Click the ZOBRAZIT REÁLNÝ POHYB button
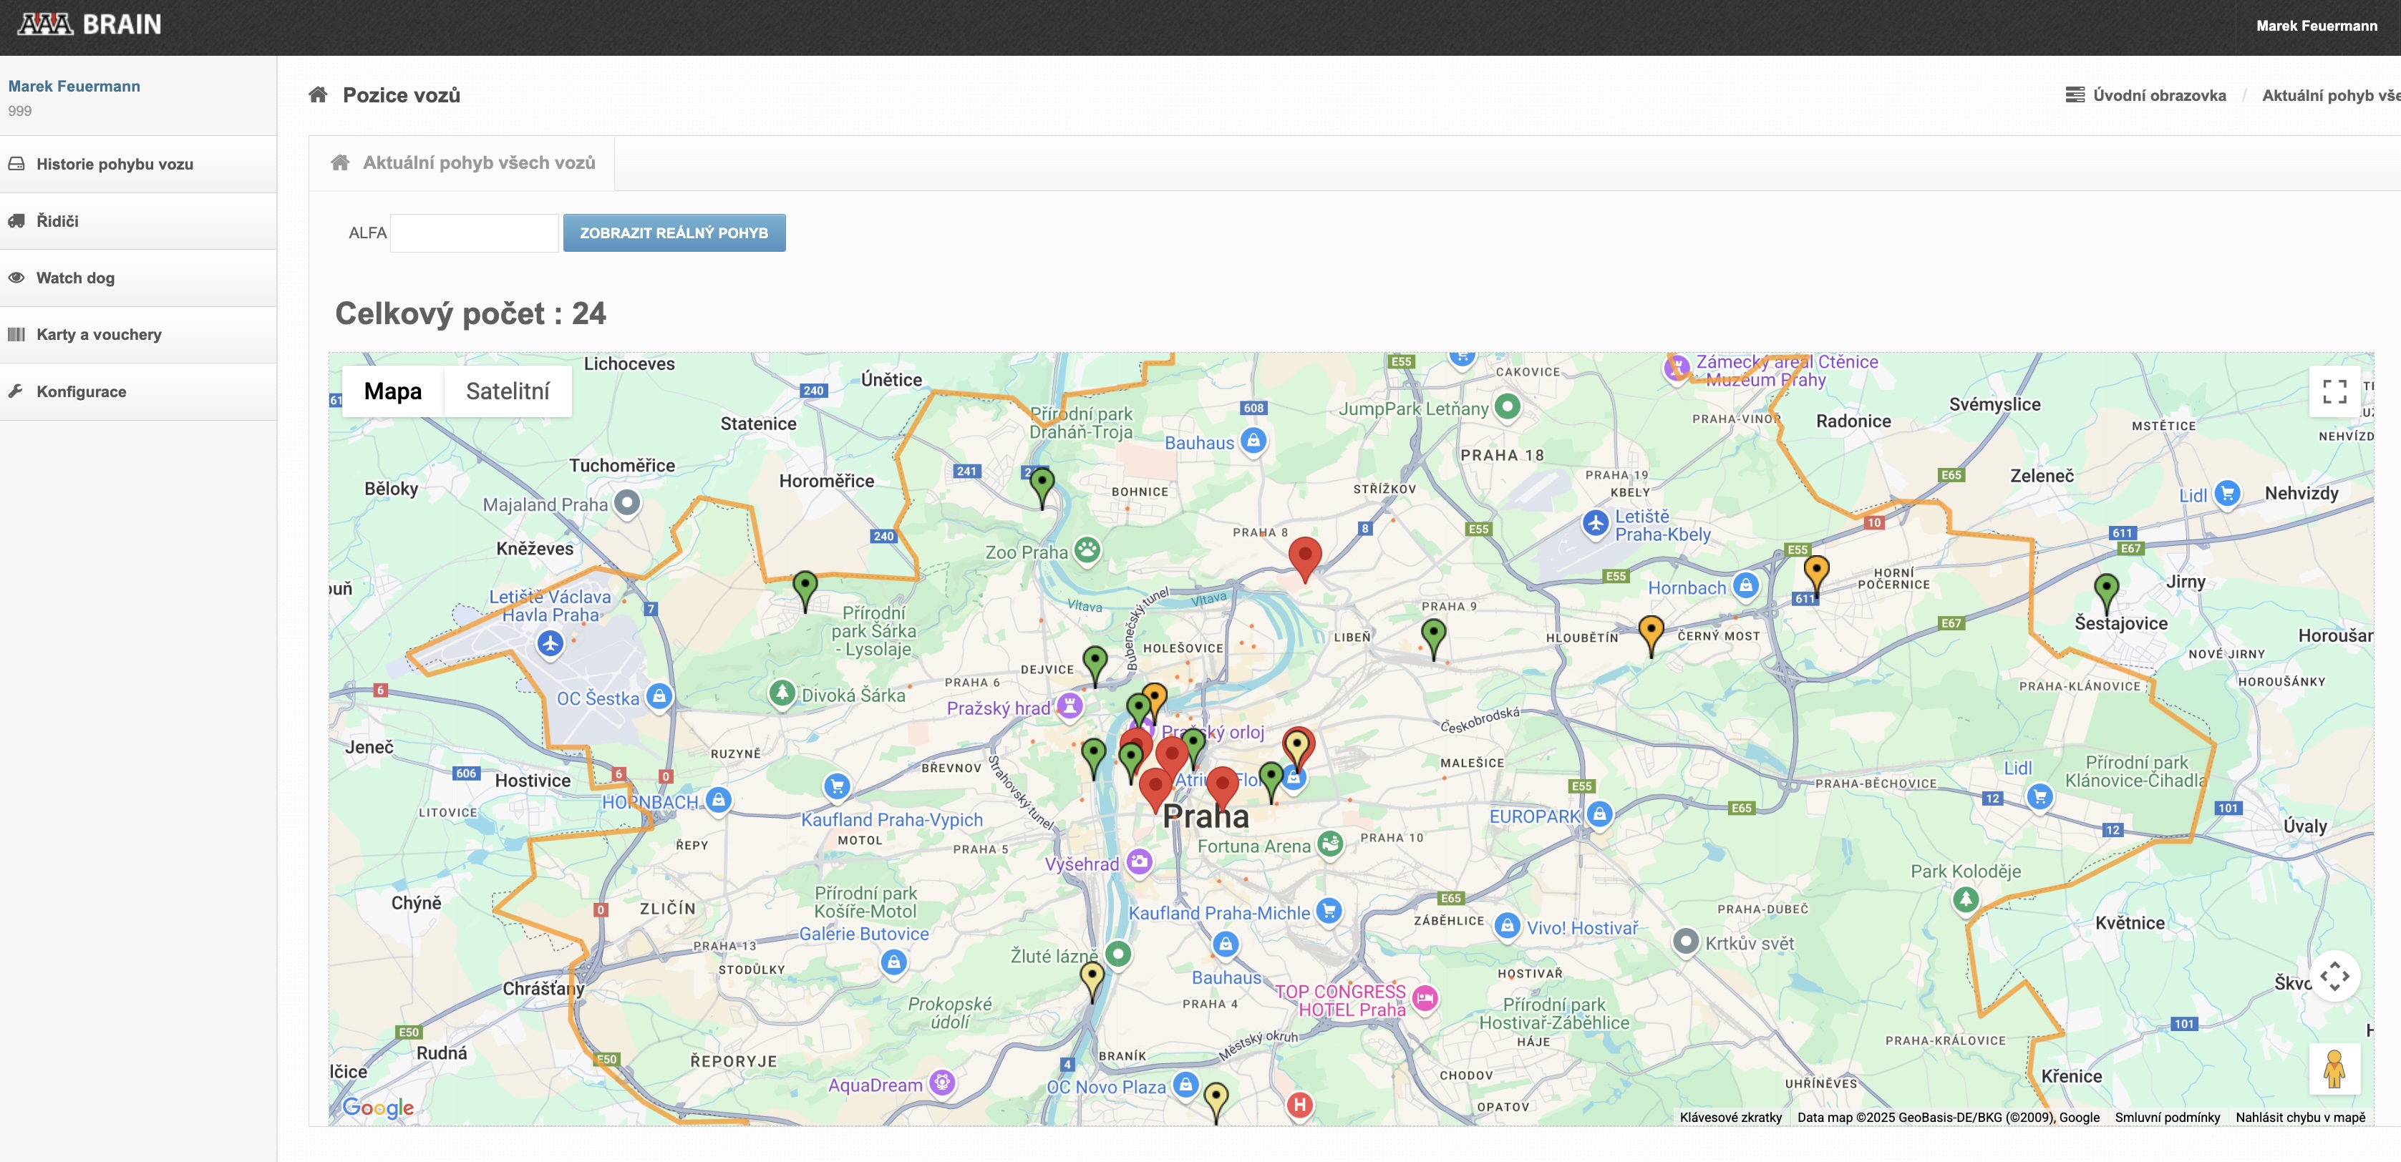This screenshot has width=2401, height=1162. pyautogui.click(x=674, y=233)
